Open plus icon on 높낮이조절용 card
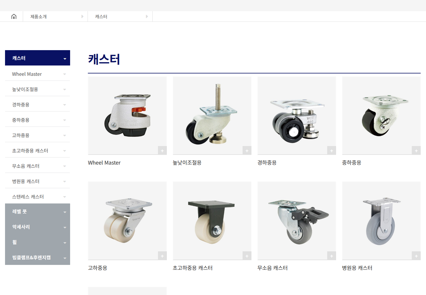426x295 pixels. pos(247,150)
